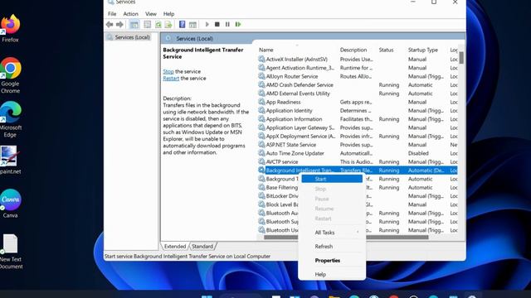Open the View menu
The width and height of the screenshot is (531, 298).
pos(151,14)
